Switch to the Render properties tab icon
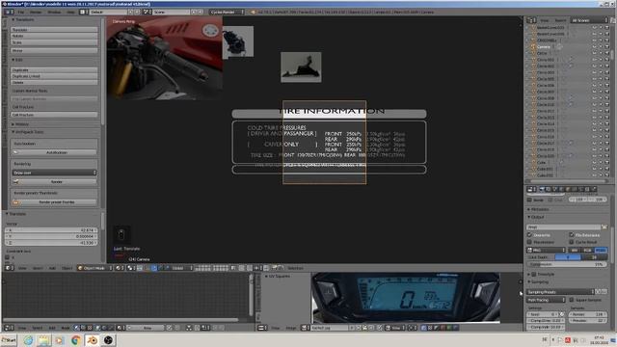Image resolution: width=617 pixels, height=347 pixels. point(542,189)
